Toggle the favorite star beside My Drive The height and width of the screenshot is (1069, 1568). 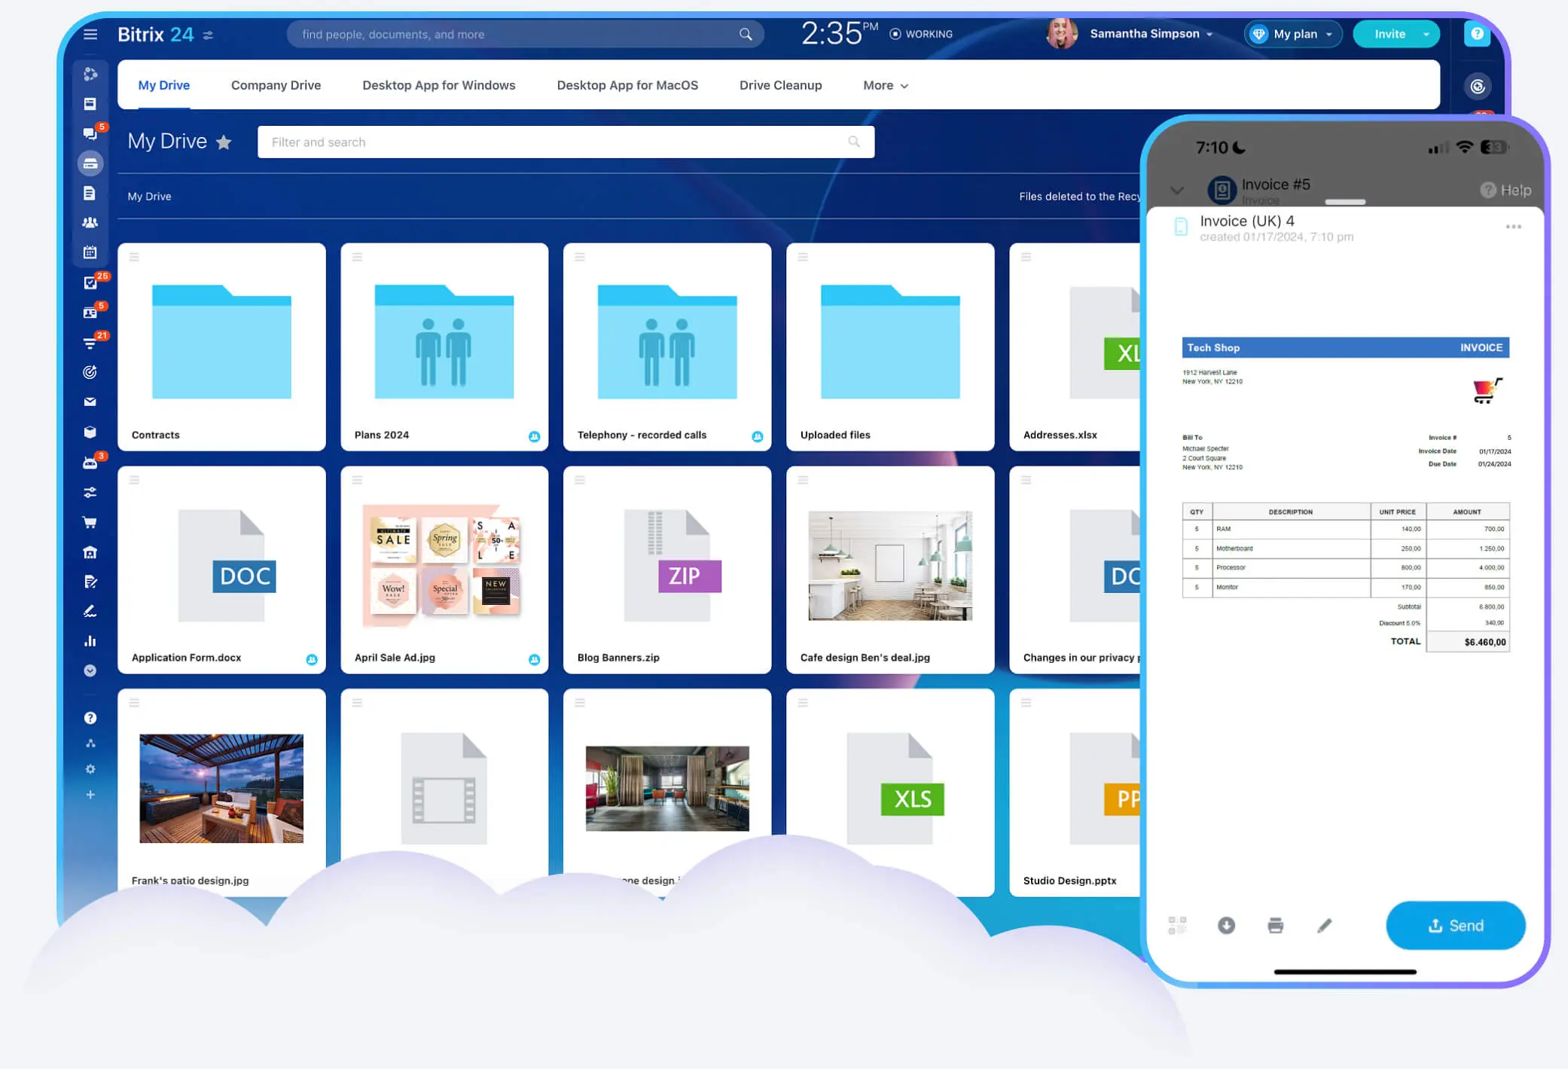[224, 142]
